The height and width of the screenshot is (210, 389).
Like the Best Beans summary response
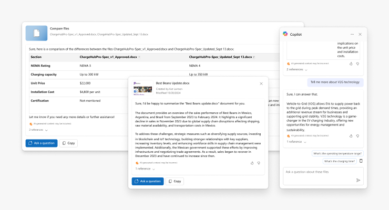tap(252, 163)
